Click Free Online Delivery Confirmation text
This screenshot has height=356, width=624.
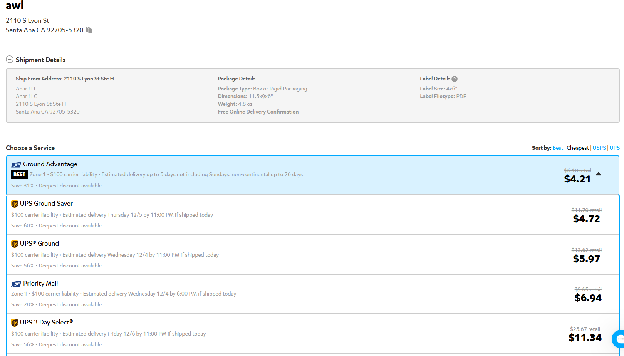tap(258, 112)
